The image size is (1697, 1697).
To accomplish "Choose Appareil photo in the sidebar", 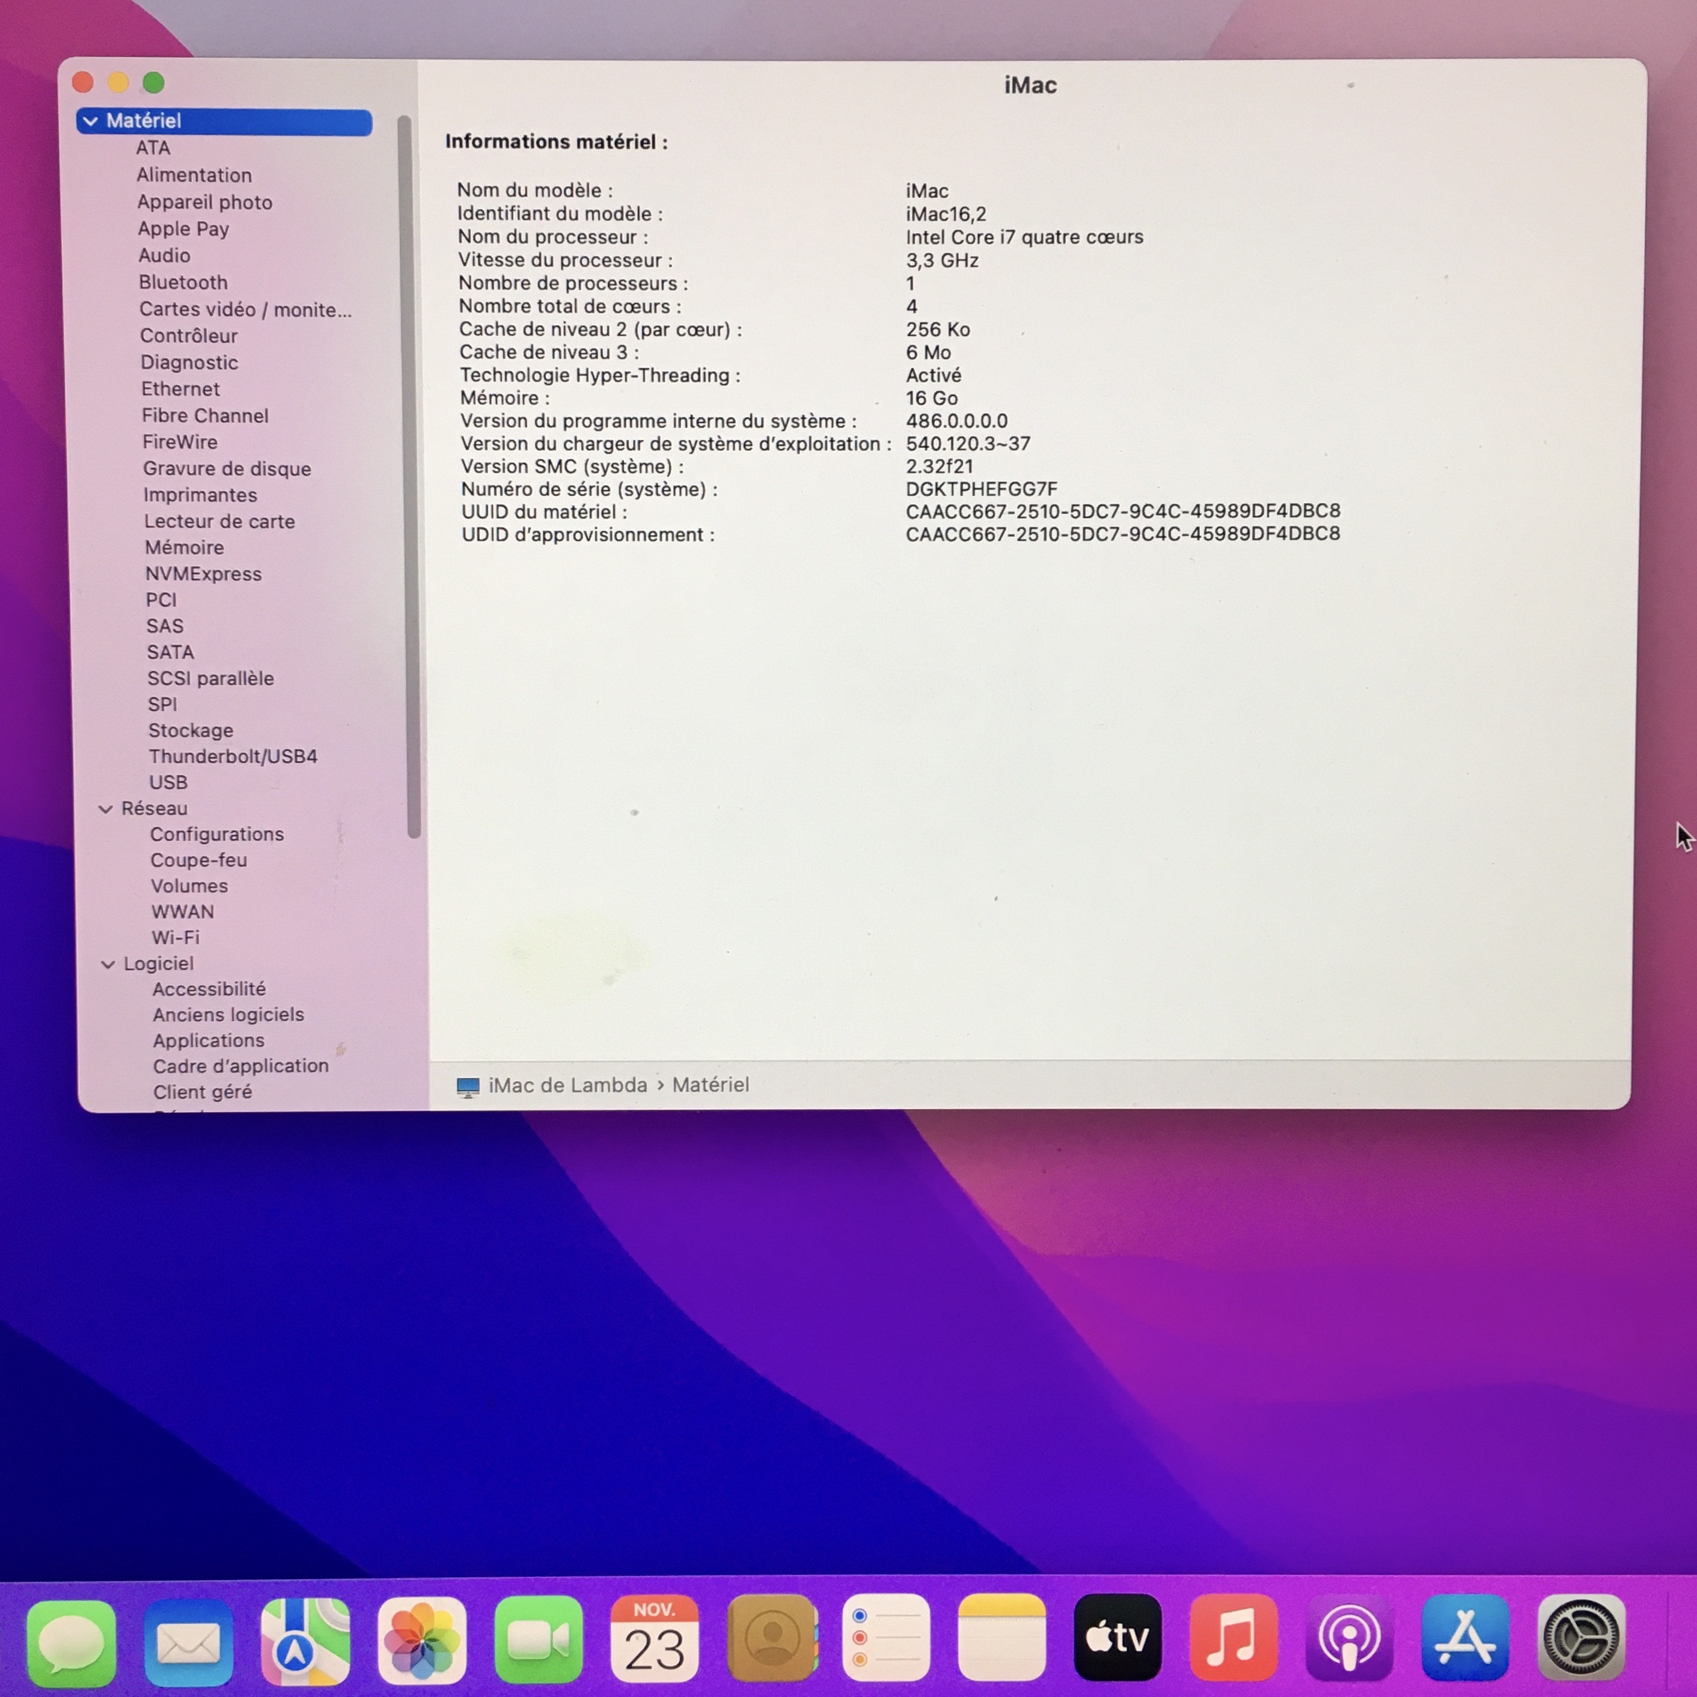I will [204, 203].
